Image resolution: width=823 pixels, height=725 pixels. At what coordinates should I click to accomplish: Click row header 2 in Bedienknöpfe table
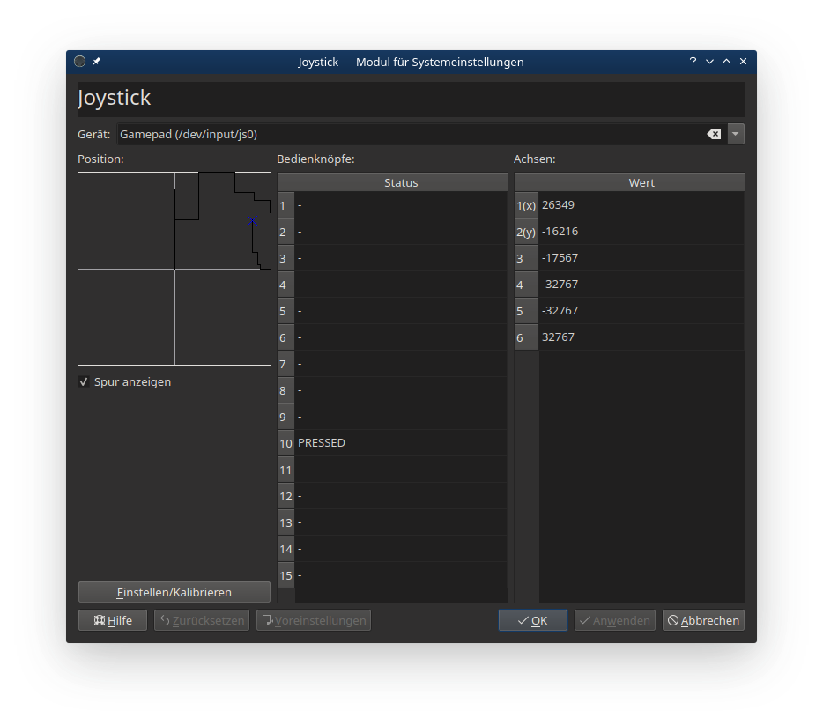coord(285,232)
